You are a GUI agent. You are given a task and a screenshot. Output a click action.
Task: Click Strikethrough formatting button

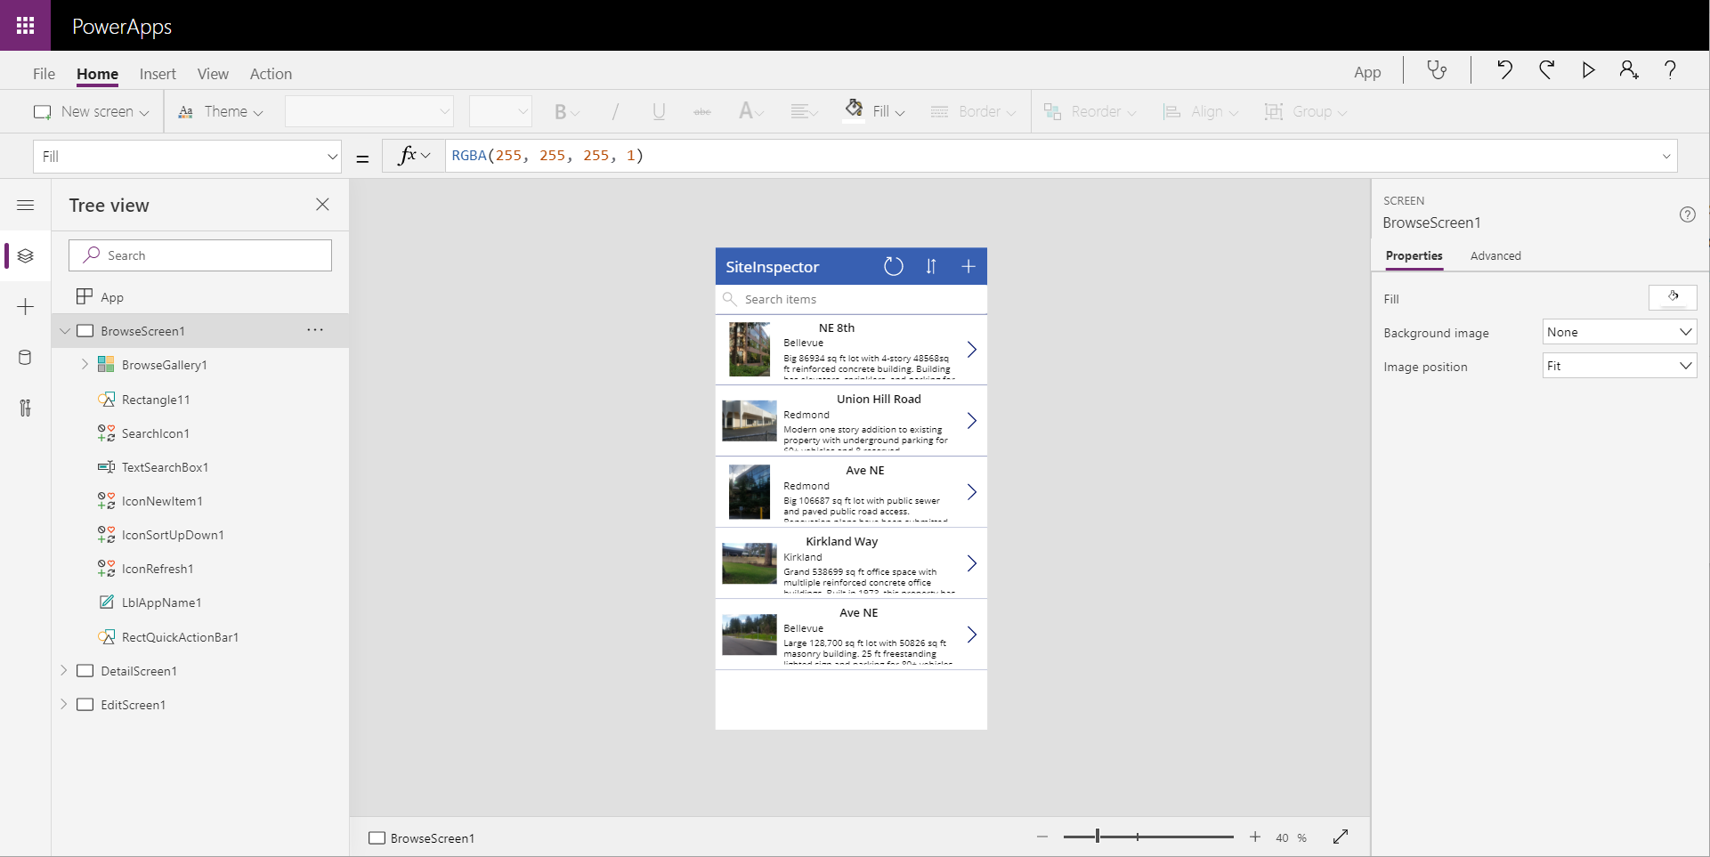702,112
